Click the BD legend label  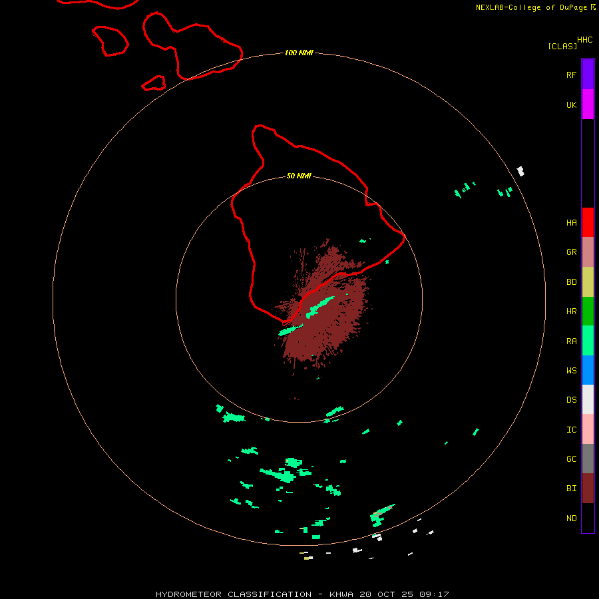pos(571,282)
